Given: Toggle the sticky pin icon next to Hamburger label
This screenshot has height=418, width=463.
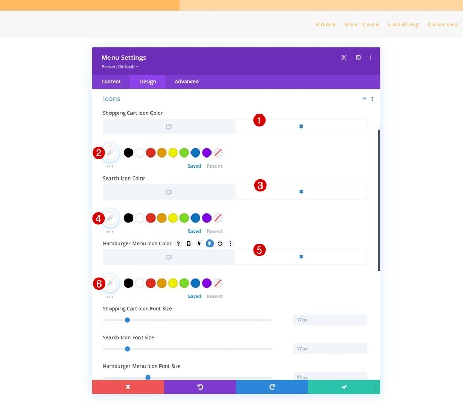Looking at the screenshot, I should click(x=209, y=244).
